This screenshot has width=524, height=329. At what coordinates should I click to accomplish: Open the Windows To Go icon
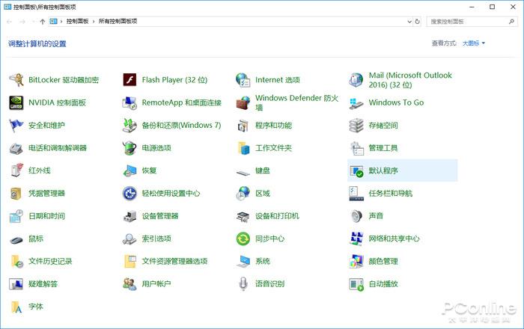tap(356, 102)
